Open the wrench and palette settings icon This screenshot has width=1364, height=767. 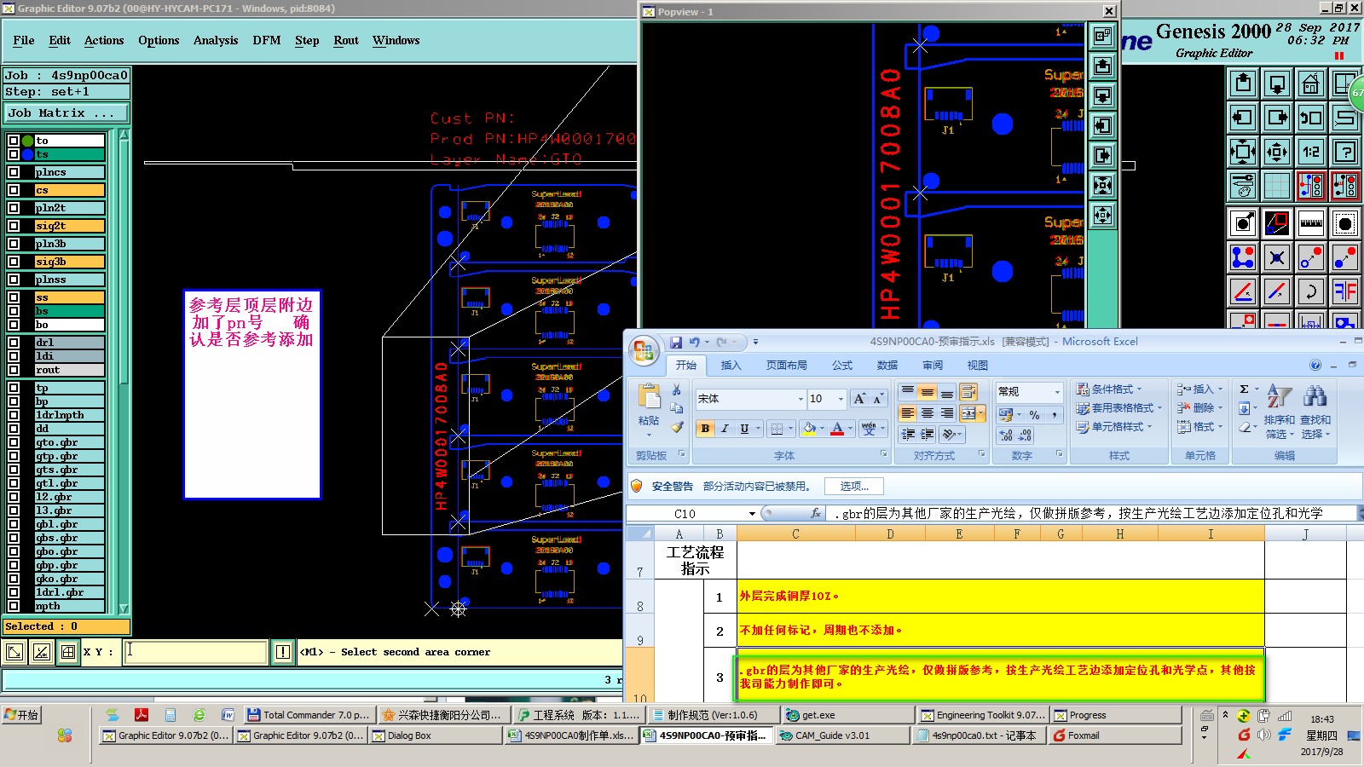click(x=1243, y=185)
